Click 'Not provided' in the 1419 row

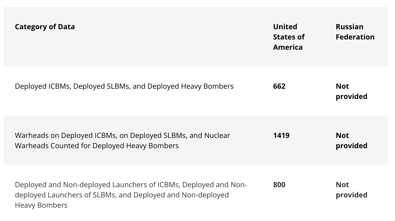click(x=351, y=140)
